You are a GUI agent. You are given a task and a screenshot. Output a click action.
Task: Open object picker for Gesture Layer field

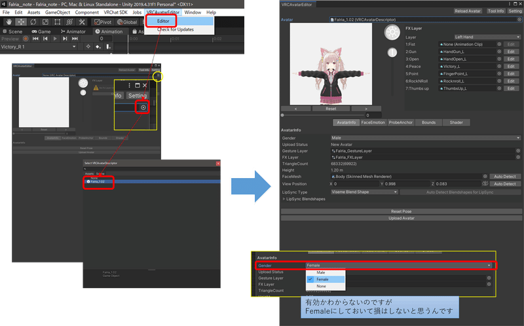518,151
